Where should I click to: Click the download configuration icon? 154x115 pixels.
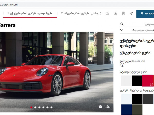[115, 13]
